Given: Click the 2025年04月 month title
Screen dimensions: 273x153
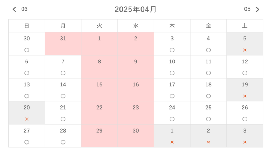Looking at the screenshot, I should click(x=135, y=10).
